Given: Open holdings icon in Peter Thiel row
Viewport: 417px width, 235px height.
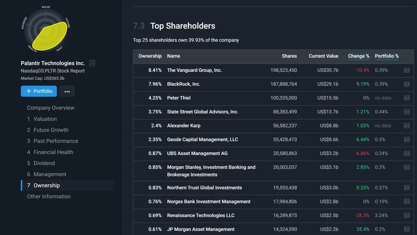Looking at the screenshot, I should 407,98.
